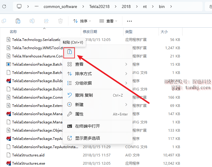Viewport: 212px width, 167px height.
Task: Select the TeklaExtensionPackage.Comn file name
Action: pos(37,97)
